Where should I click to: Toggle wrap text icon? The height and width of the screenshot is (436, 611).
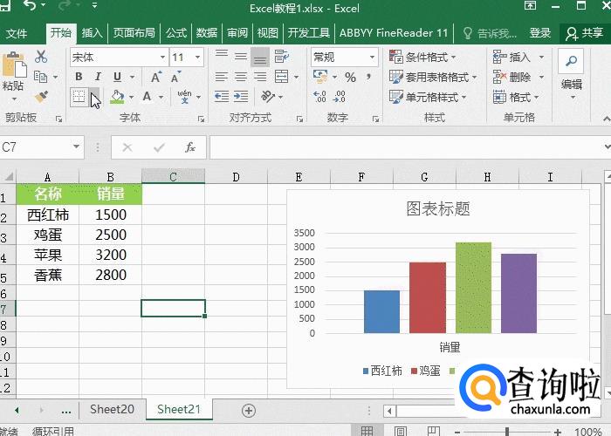(x=281, y=57)
